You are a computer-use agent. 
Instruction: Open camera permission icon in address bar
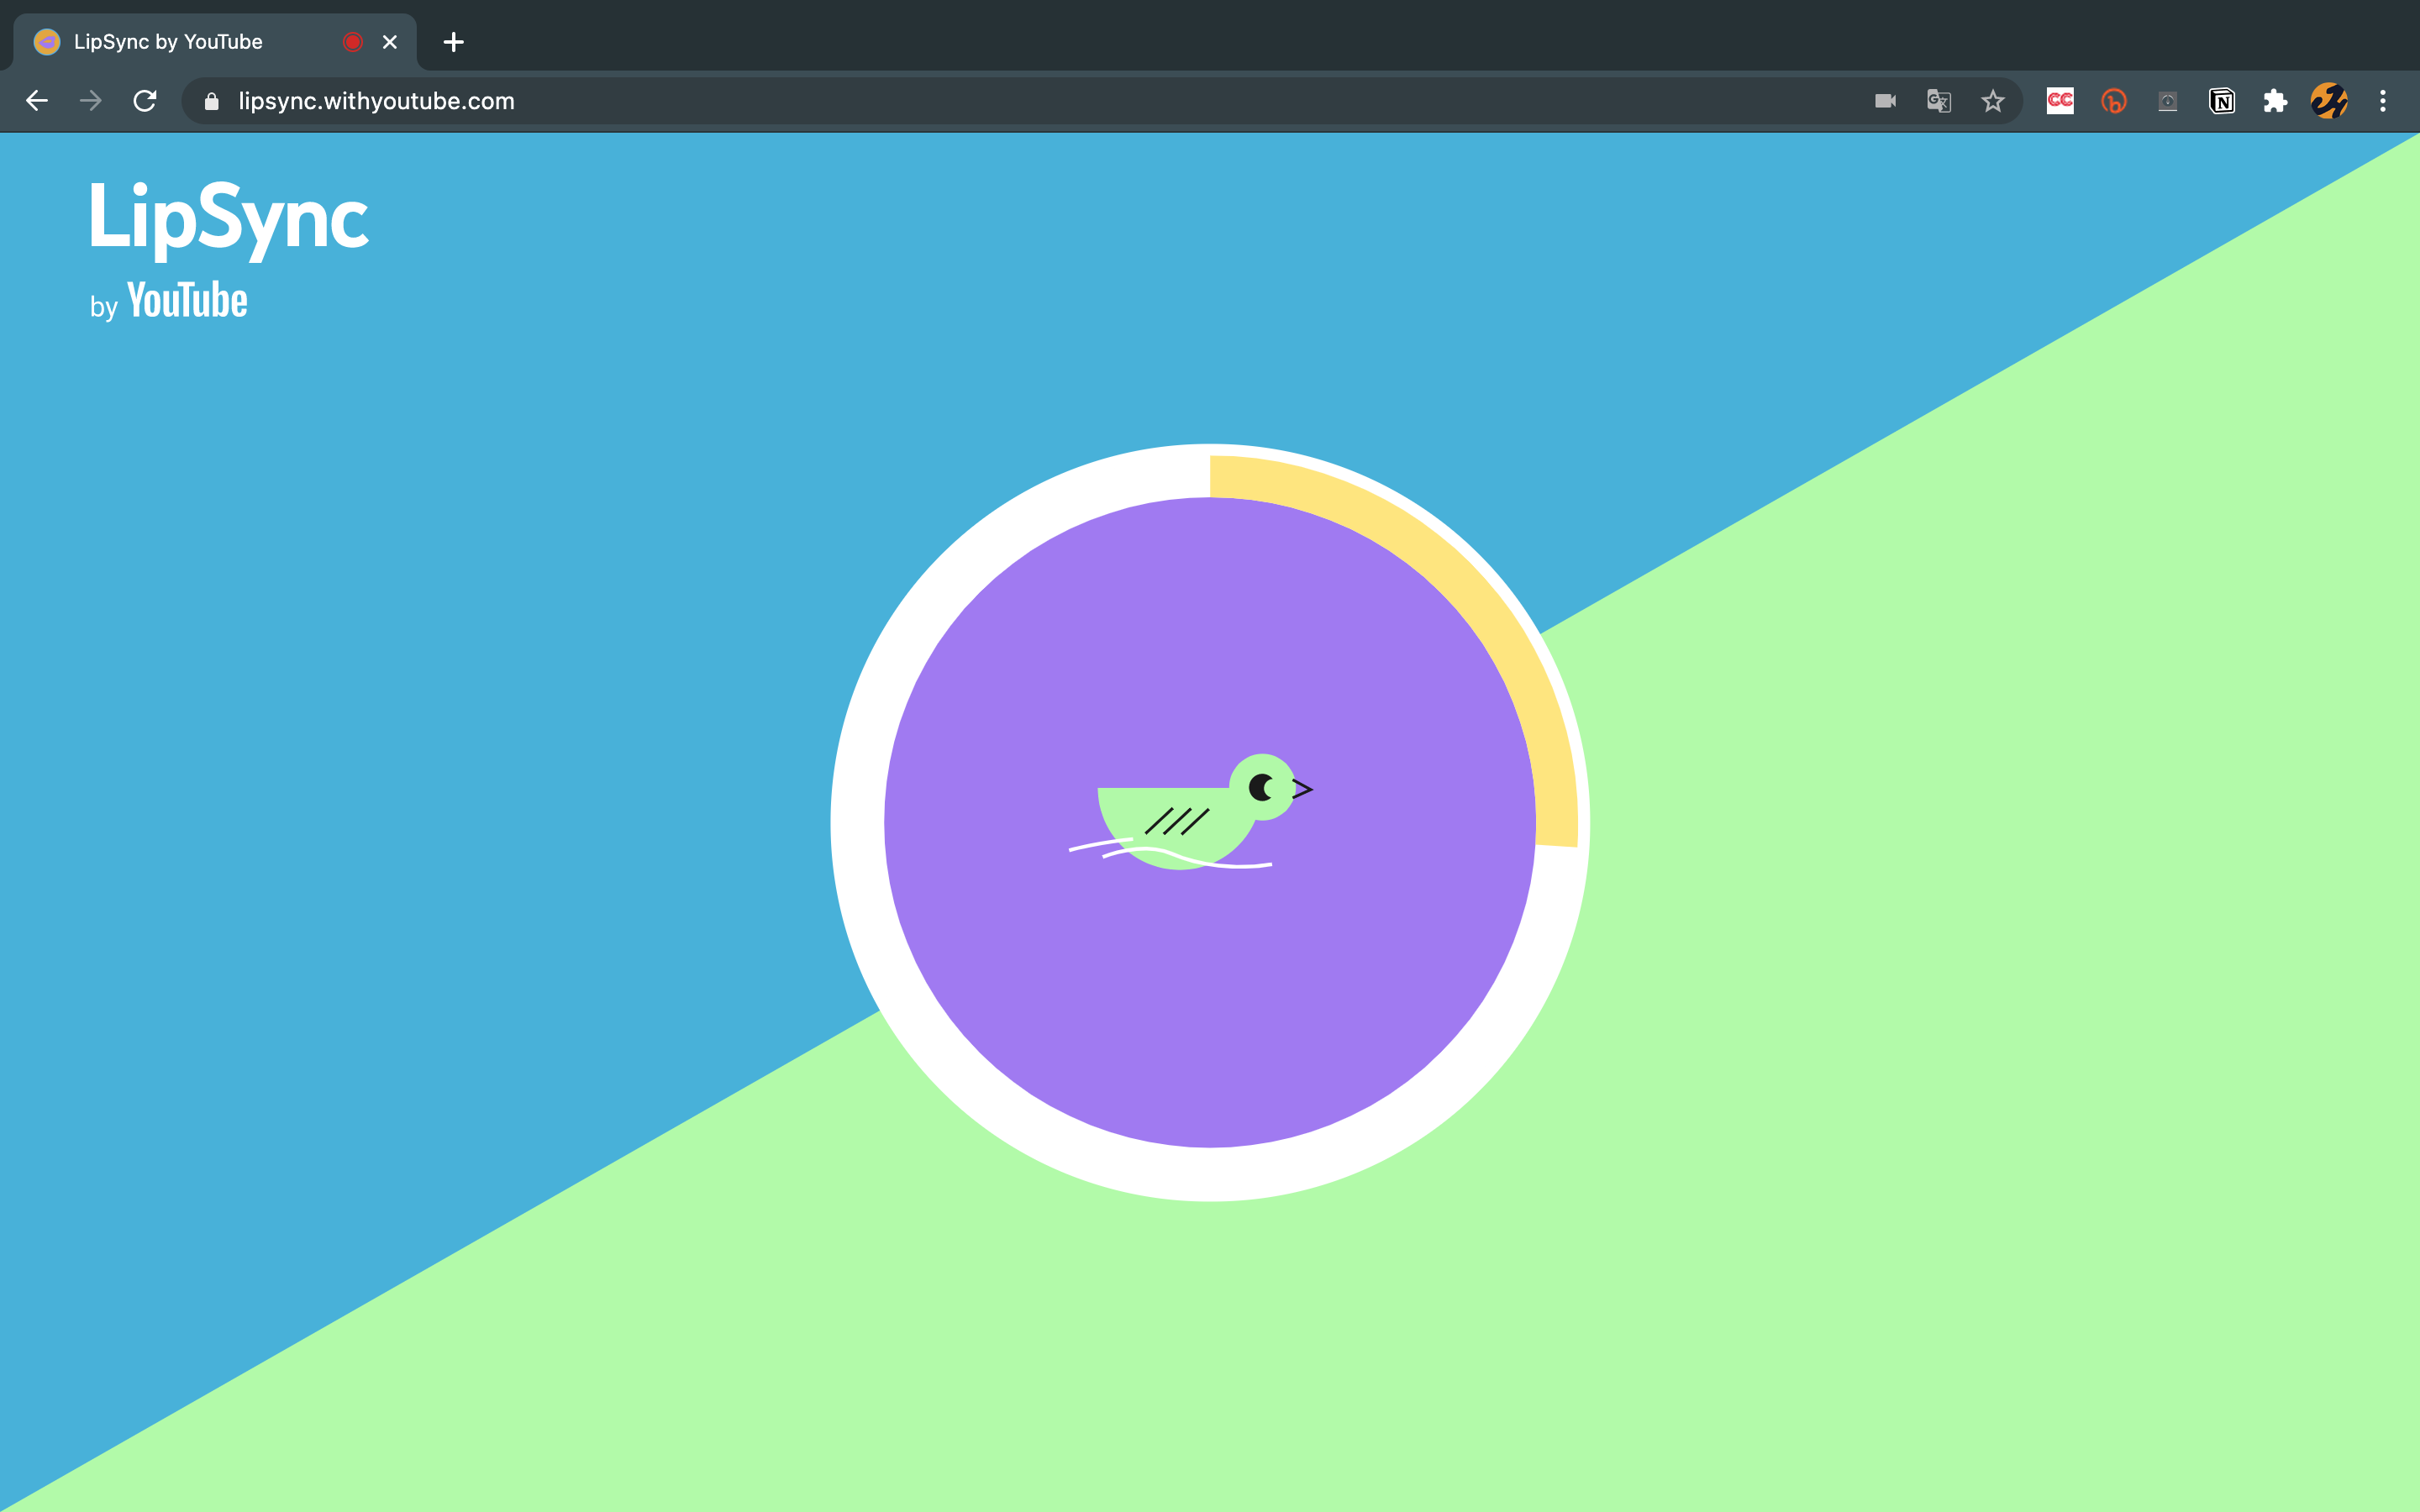tap(1885, 101)
